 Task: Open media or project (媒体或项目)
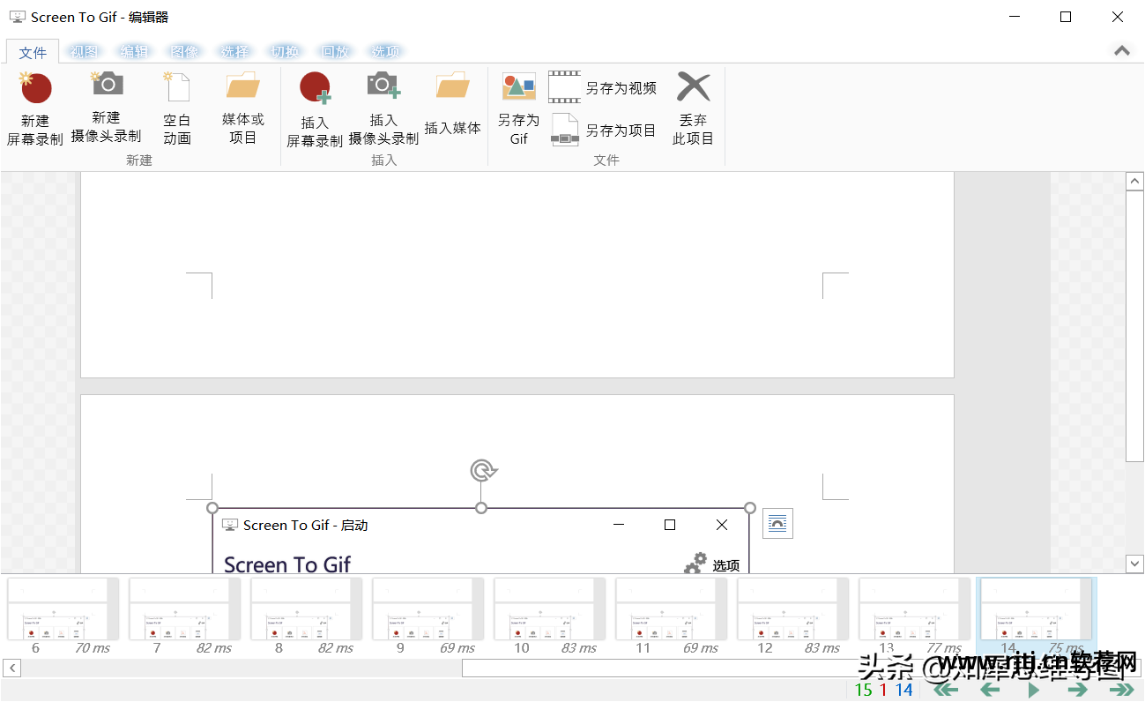242,109
